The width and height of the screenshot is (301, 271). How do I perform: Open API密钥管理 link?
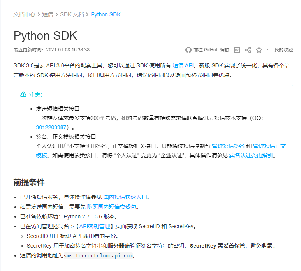pyautogui.click(x=95, y=227)
